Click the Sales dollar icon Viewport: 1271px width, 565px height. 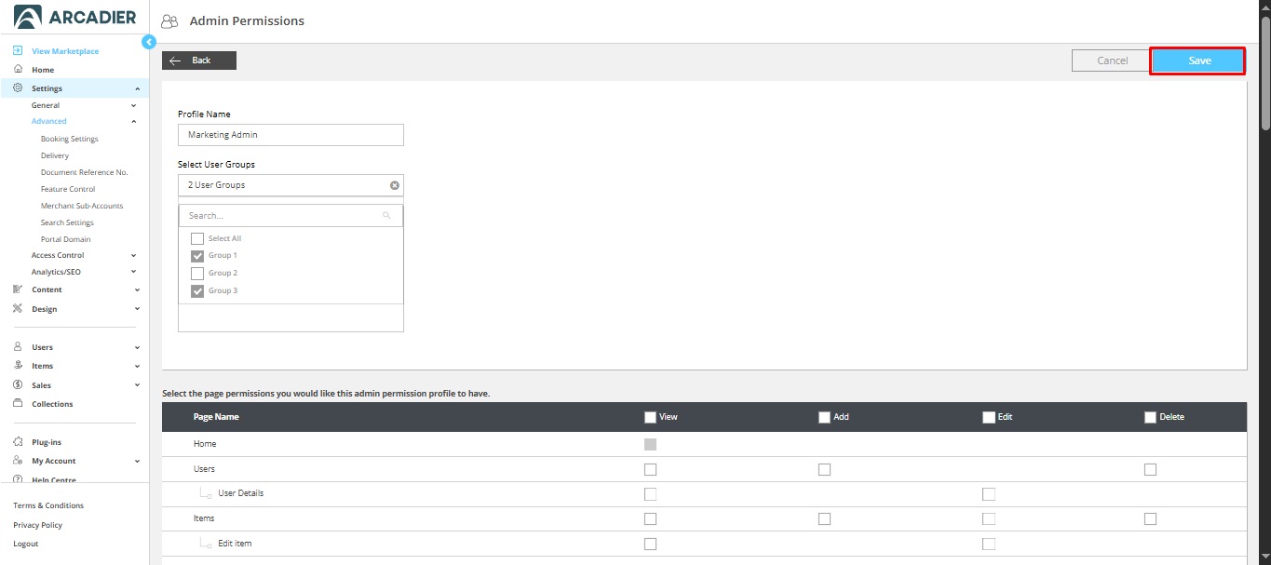click(x=18, y=384)
